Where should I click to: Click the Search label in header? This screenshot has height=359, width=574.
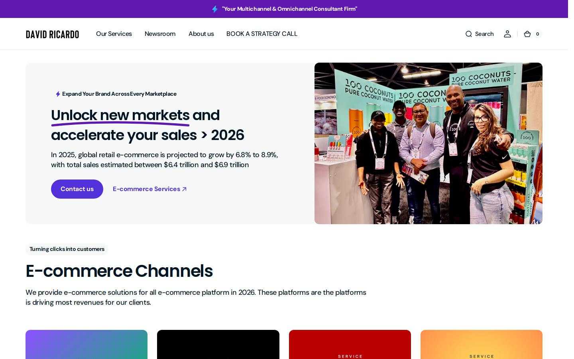(484, 34)
